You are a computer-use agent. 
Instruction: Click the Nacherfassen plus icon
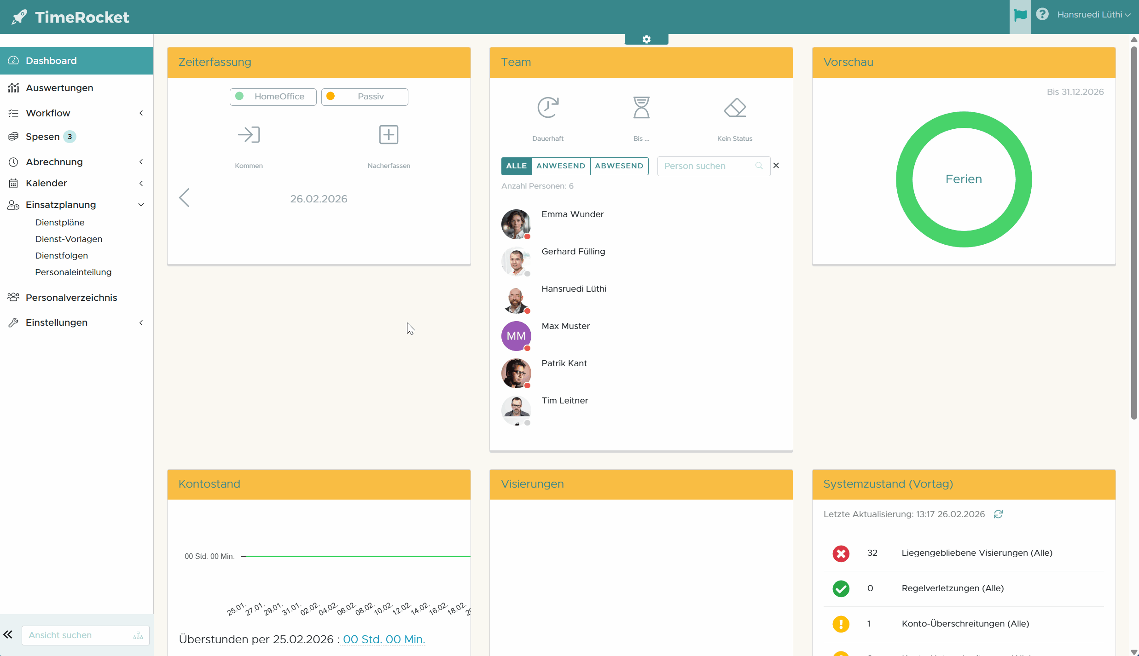pyautogui.click(x=389, y=135)
